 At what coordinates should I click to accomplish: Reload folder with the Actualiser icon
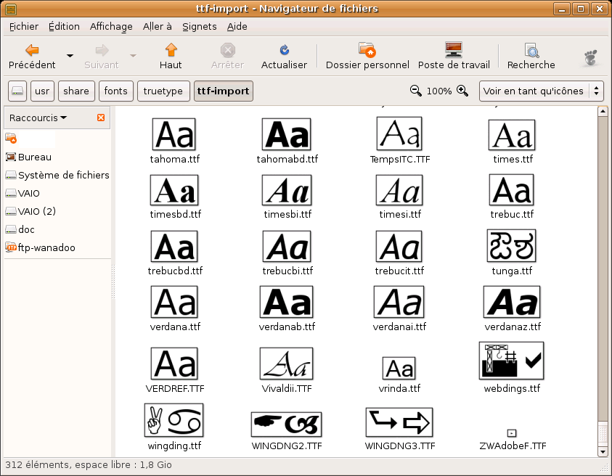coord(285,50)
